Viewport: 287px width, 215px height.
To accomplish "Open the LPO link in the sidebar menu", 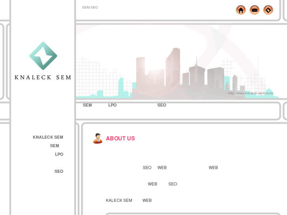I will coord(59,154).
